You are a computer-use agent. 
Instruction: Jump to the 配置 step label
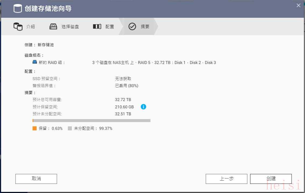coord(110,27)
